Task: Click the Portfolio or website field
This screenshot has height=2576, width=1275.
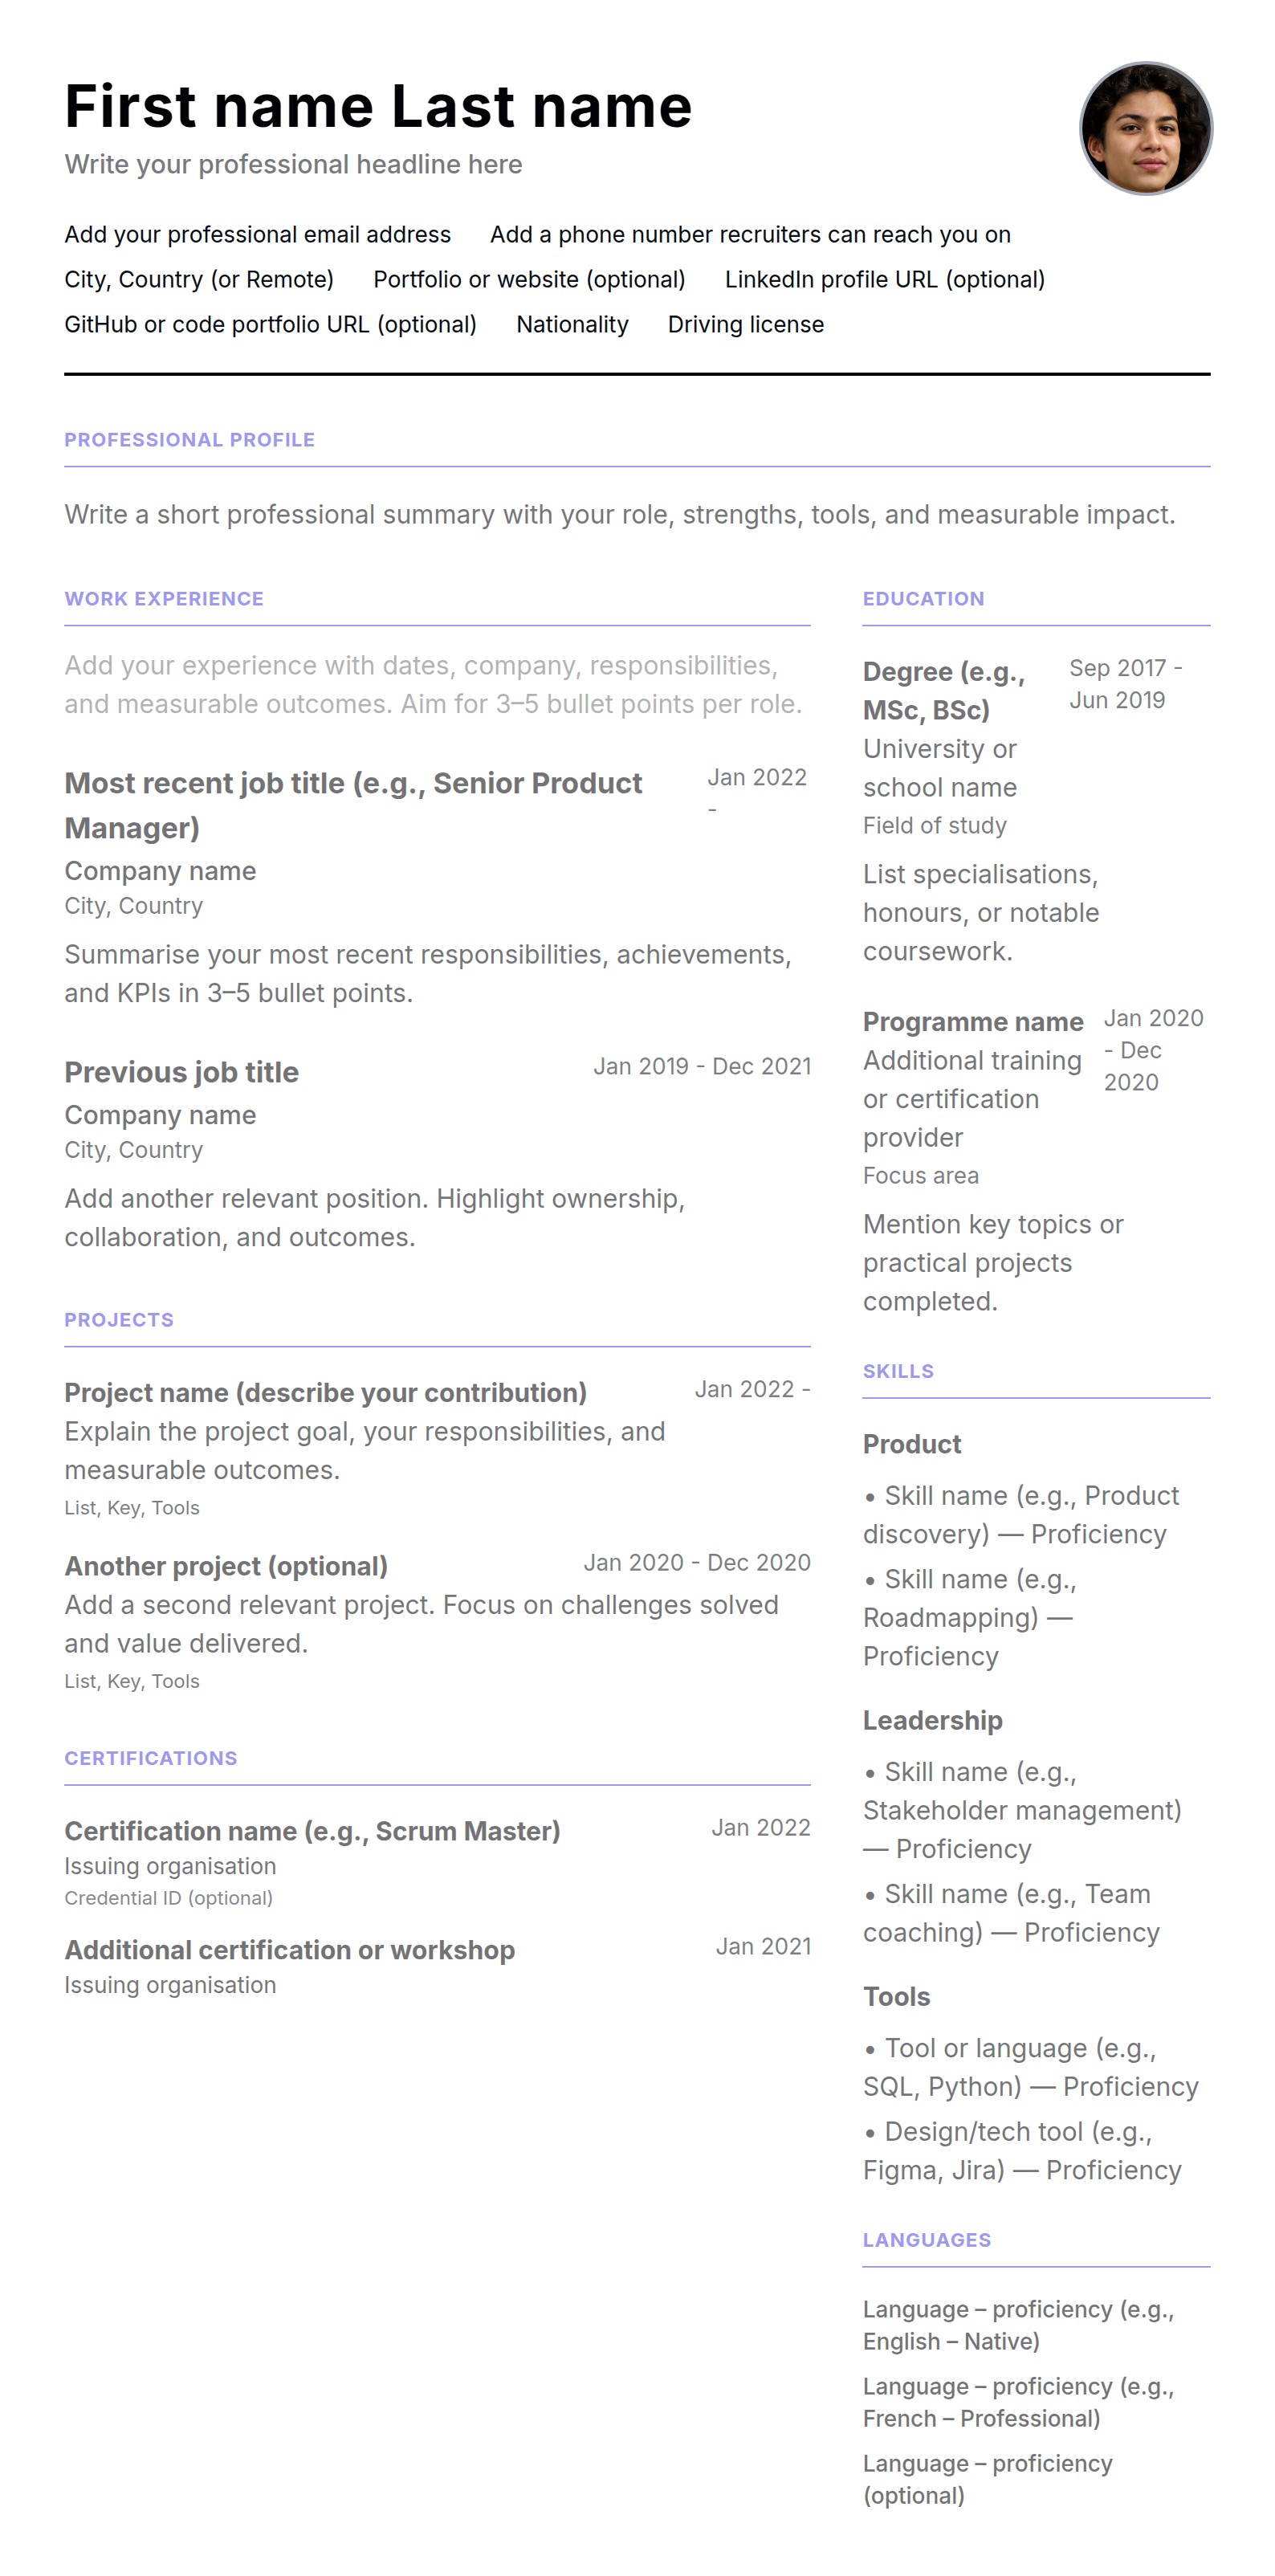Action: pyautogui.click(x=529, y=279)
